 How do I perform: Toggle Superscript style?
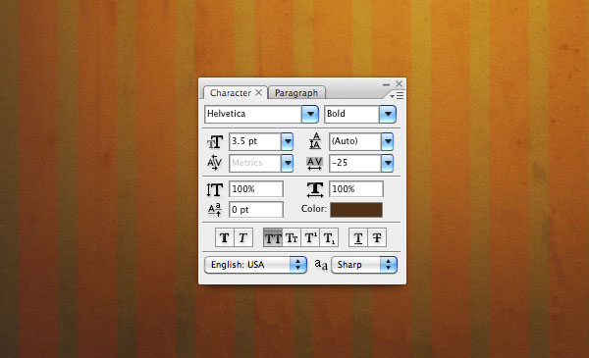(310, 237)
